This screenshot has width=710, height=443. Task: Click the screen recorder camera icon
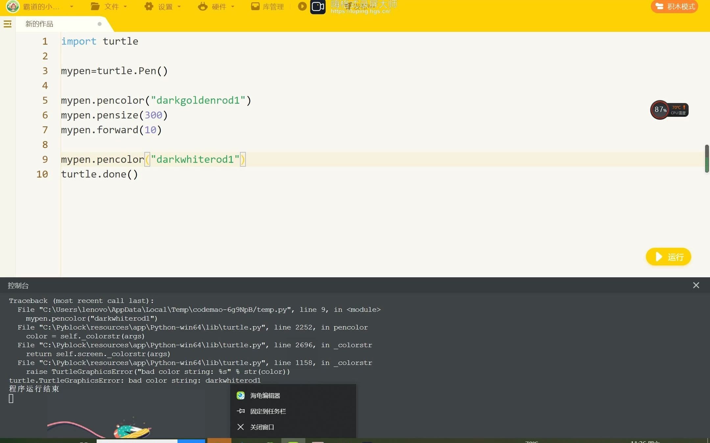pos(318,7)
